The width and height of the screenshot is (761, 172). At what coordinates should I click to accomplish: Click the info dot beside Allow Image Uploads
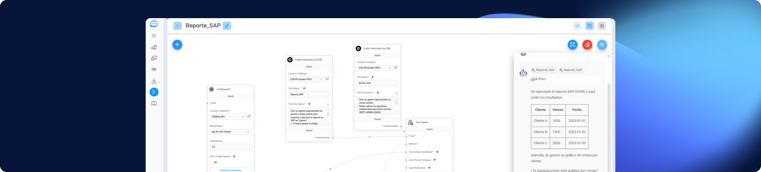(234, 156)
